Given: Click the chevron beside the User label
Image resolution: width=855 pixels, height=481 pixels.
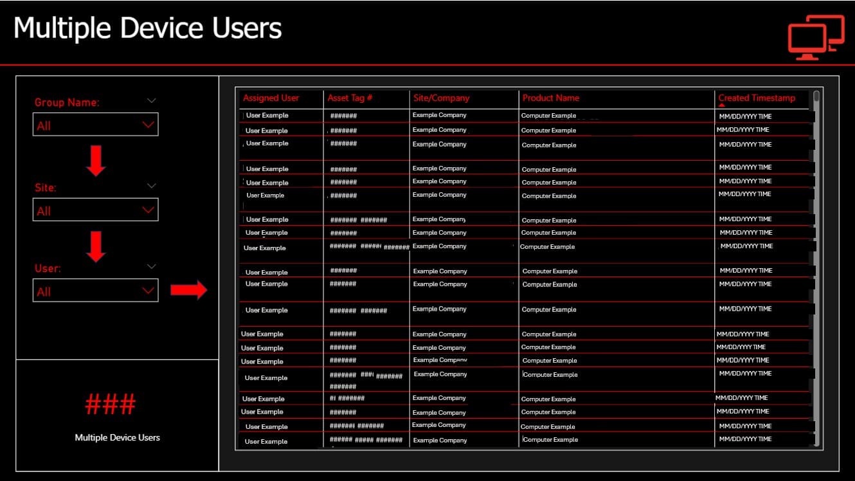Looking at the screenshot, I should pyautogui.click(x=152, y=266).
